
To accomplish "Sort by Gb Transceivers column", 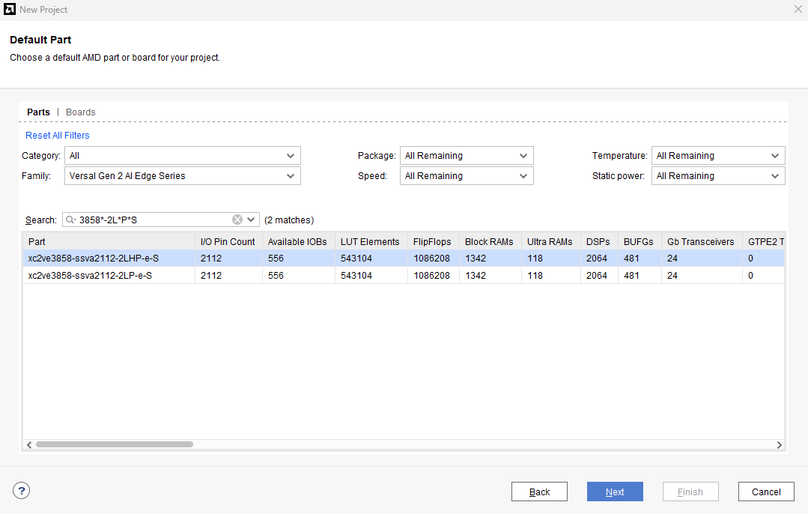I will (x=702, y=242).
